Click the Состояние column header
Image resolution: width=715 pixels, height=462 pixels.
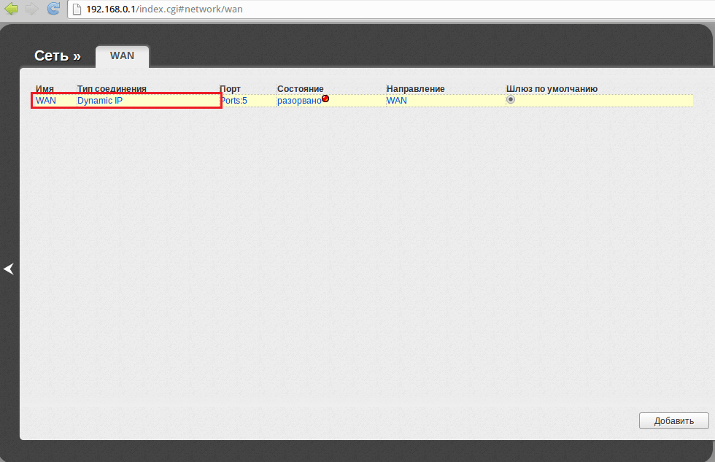(300, 89)
